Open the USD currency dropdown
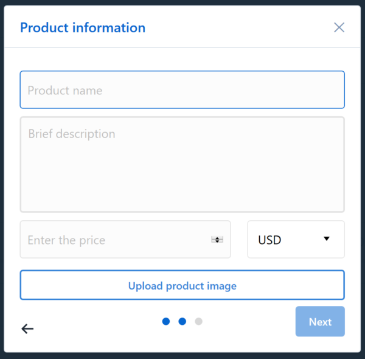The height and width of the screenshot is (359, 365). pos(296,239)
